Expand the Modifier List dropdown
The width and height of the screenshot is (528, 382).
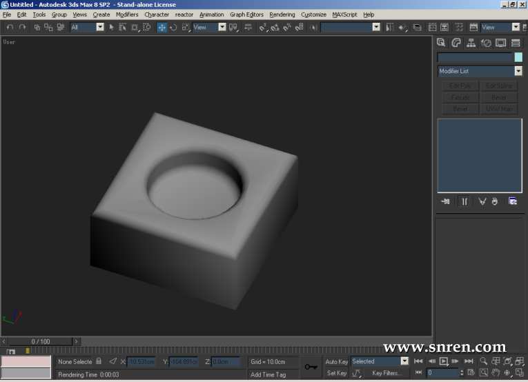(x=518, y=71)
